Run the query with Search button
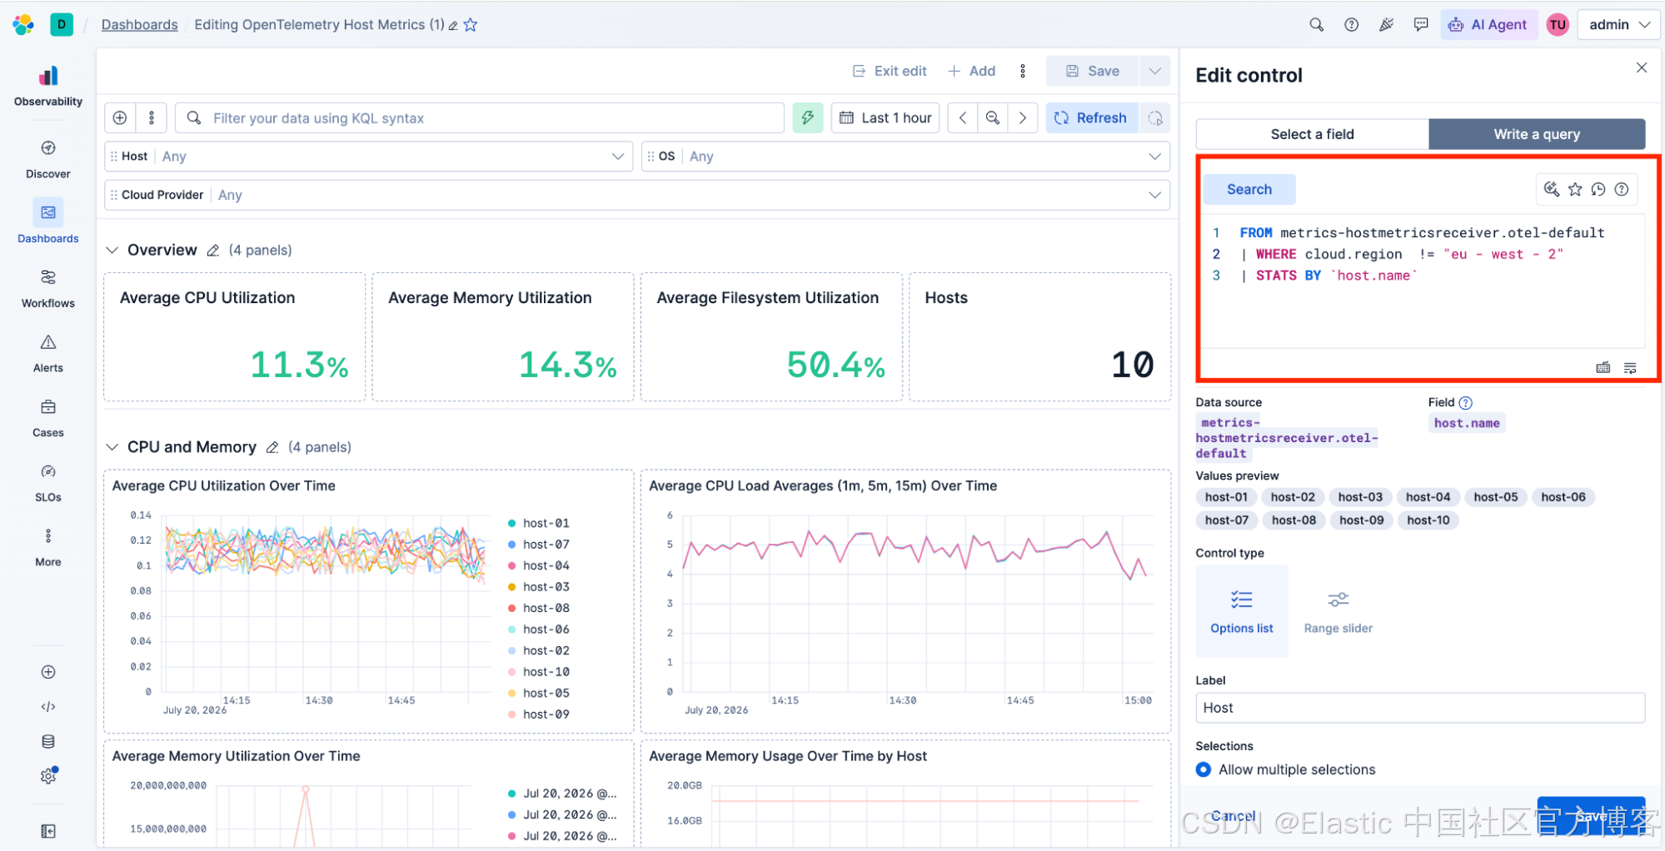This screenshot has height=851, width=1665. pos(1249,189)
